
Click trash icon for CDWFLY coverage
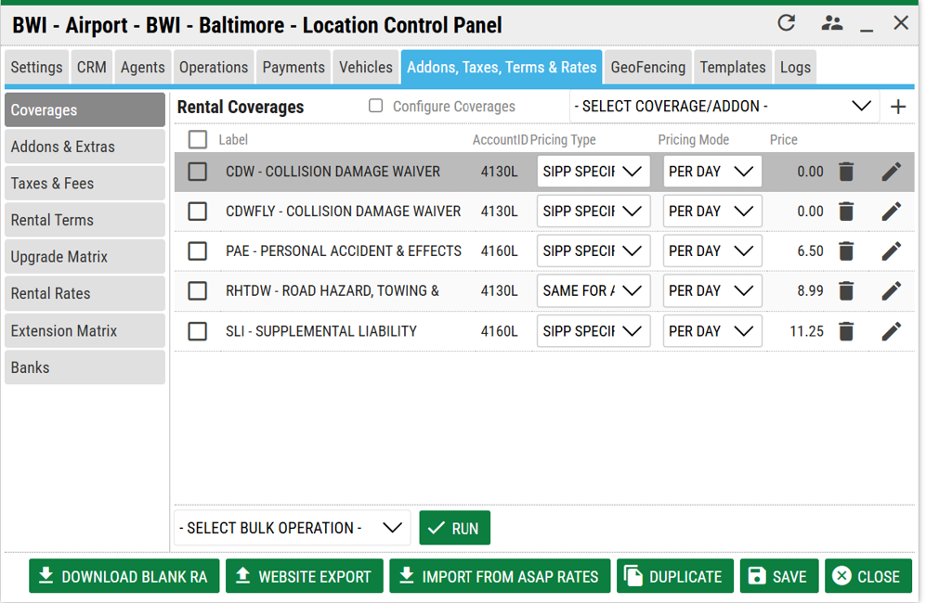(x=846, y=212)
